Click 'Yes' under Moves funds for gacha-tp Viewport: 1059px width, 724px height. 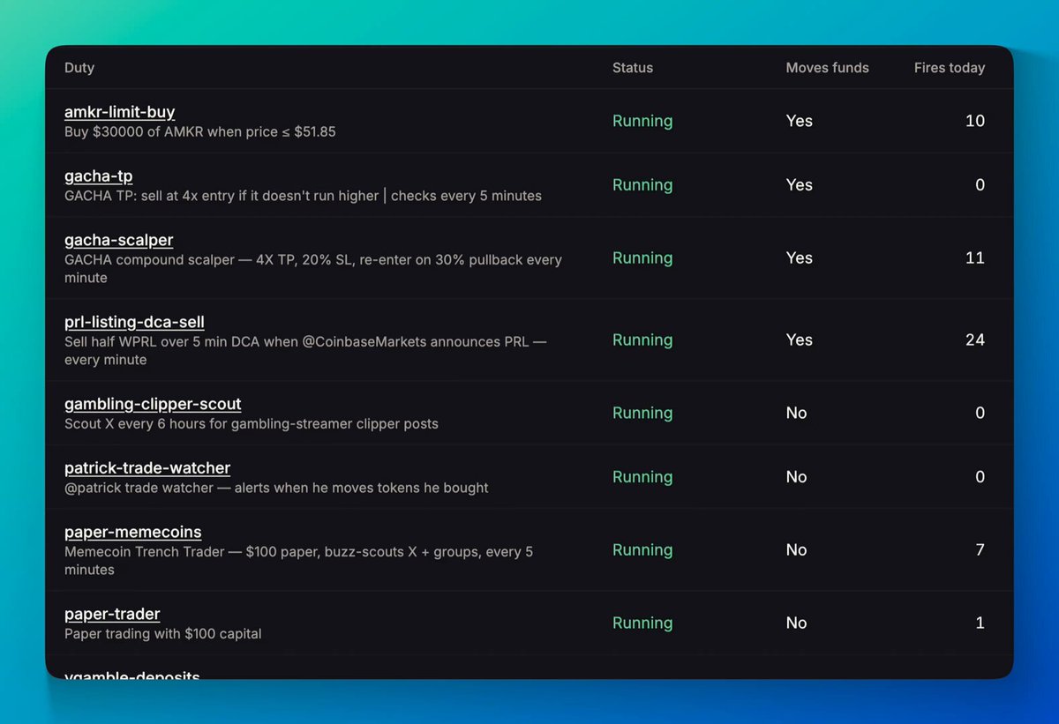(800, 185)
